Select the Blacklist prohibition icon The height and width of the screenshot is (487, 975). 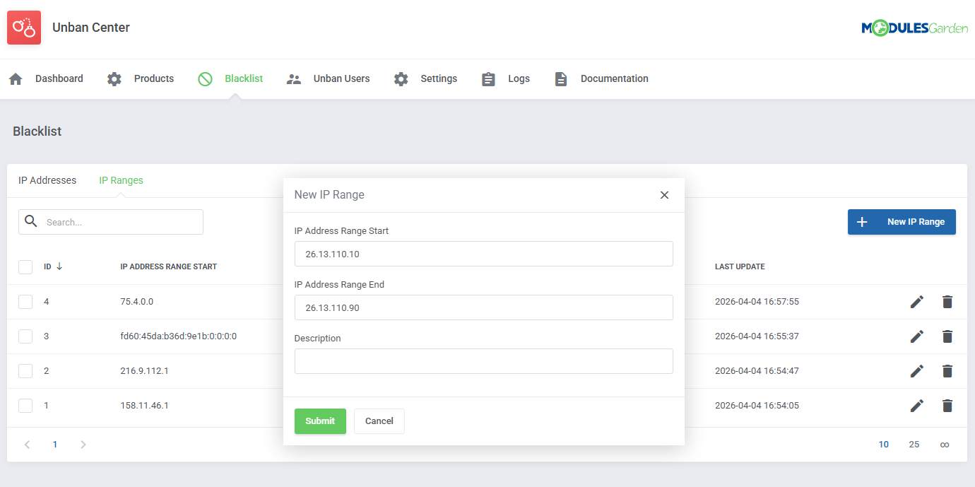click(x=205, y=78)
